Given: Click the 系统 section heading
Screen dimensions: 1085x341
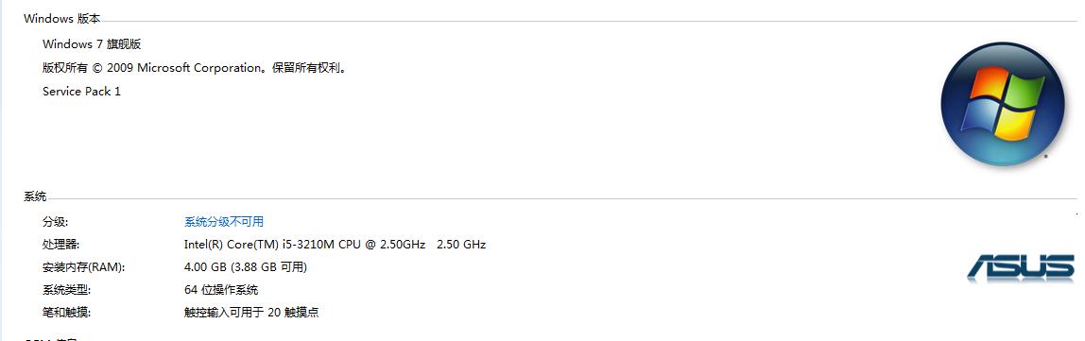Looking at the screenshot, I should point(35,196).
